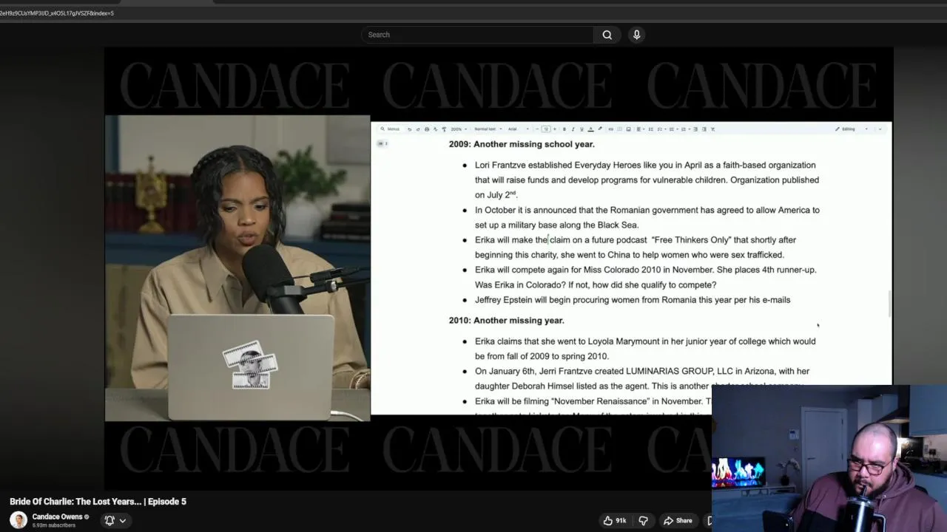Open the highlight color pen tool
The width and height of the screenshot is (947, 532).
click(x=599, y=129)
